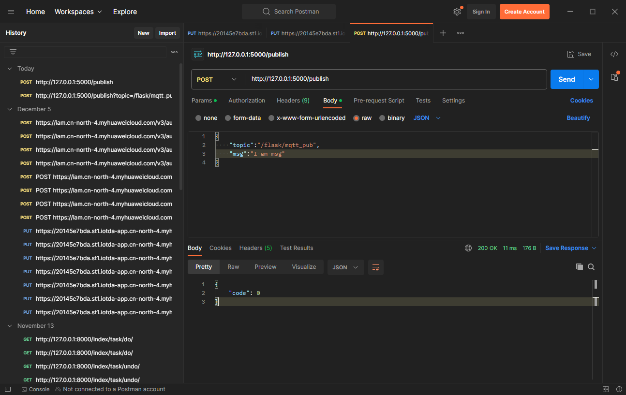
Task: Open the hamburger menu icon
Action: point(11,12)
